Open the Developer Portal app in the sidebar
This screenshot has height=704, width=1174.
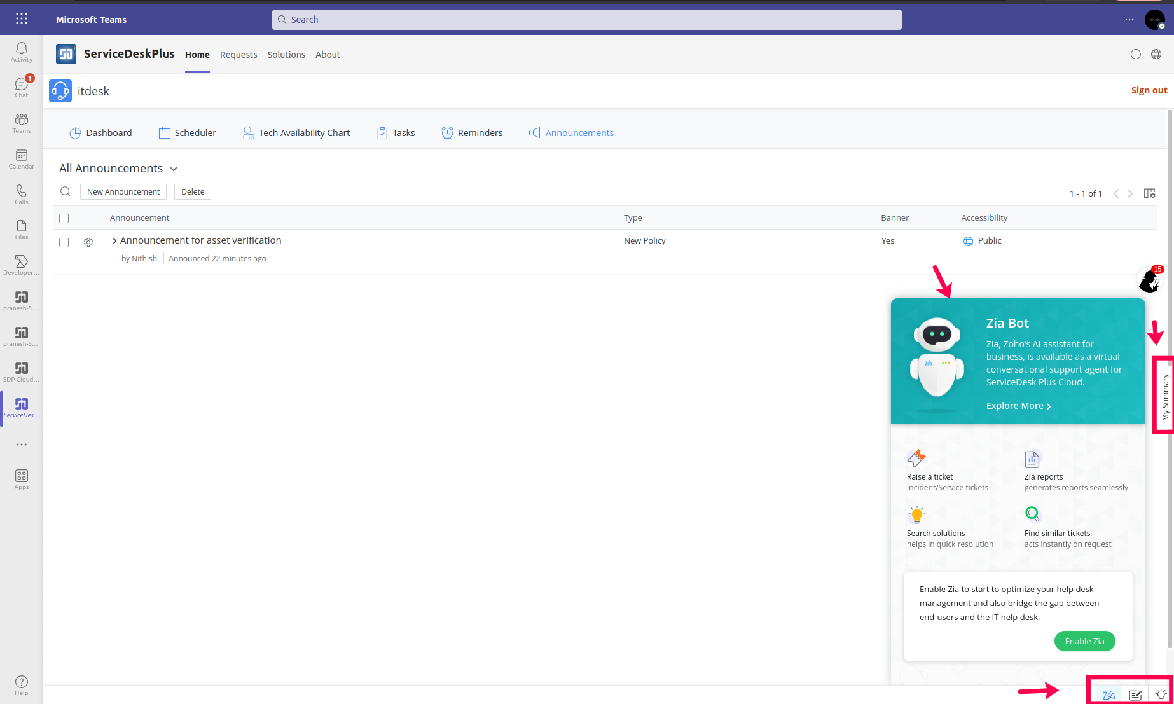coord(22,265)
